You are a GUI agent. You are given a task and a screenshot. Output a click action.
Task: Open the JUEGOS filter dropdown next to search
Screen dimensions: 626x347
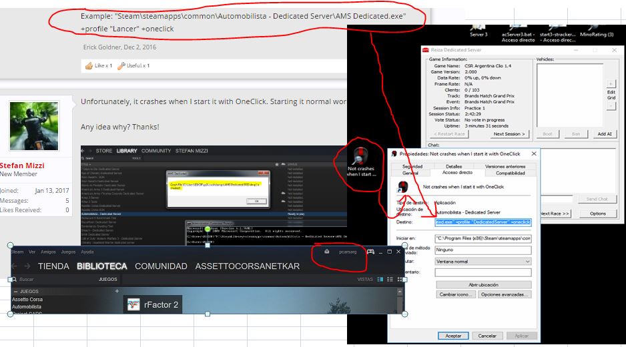[x=108, y=280]
